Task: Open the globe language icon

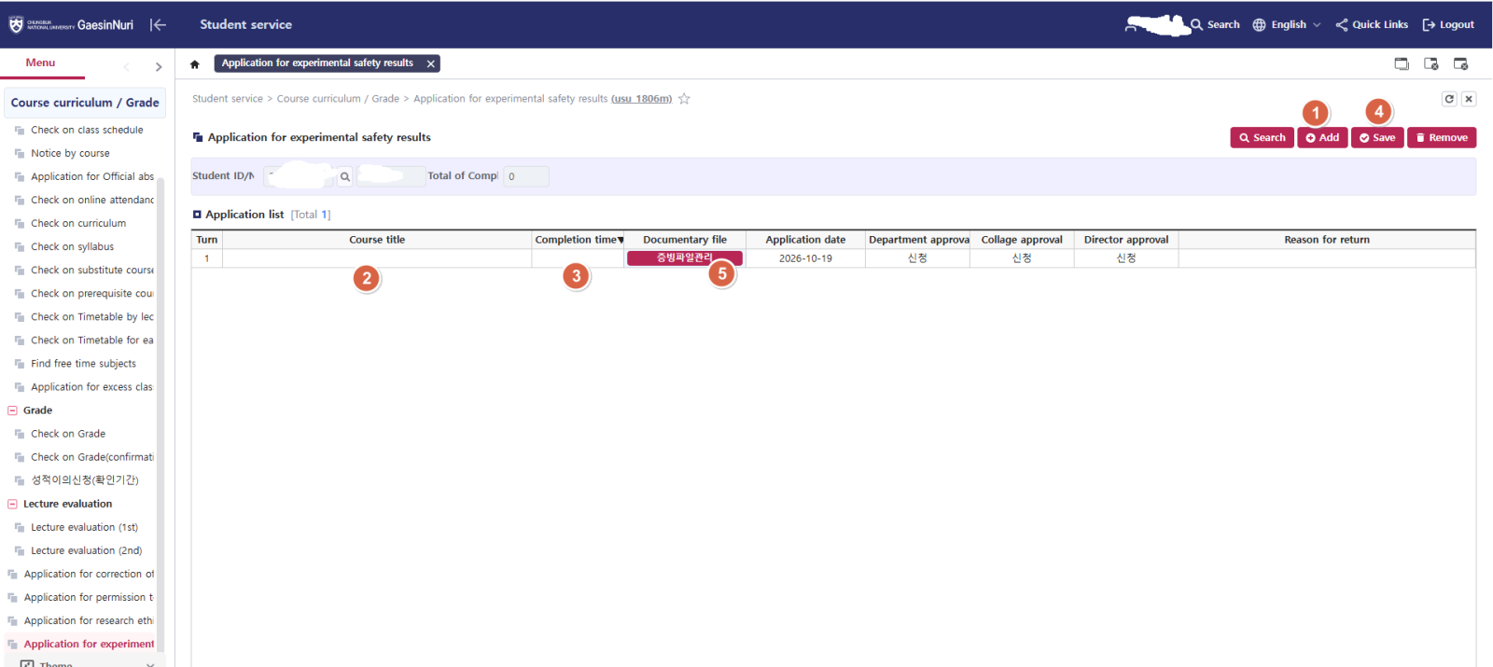Action: tap(1259, 25)
